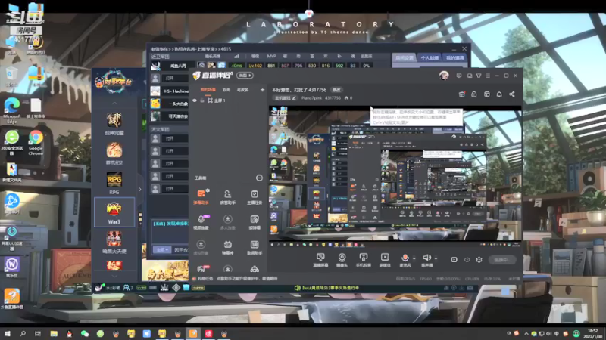Click the start streaming button at bottom right
The image size is (606, 340).
[502, 260]
